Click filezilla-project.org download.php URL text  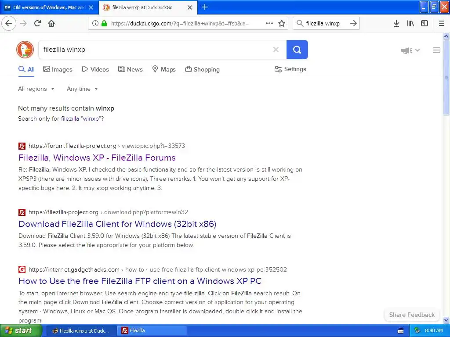coord(108,212)
